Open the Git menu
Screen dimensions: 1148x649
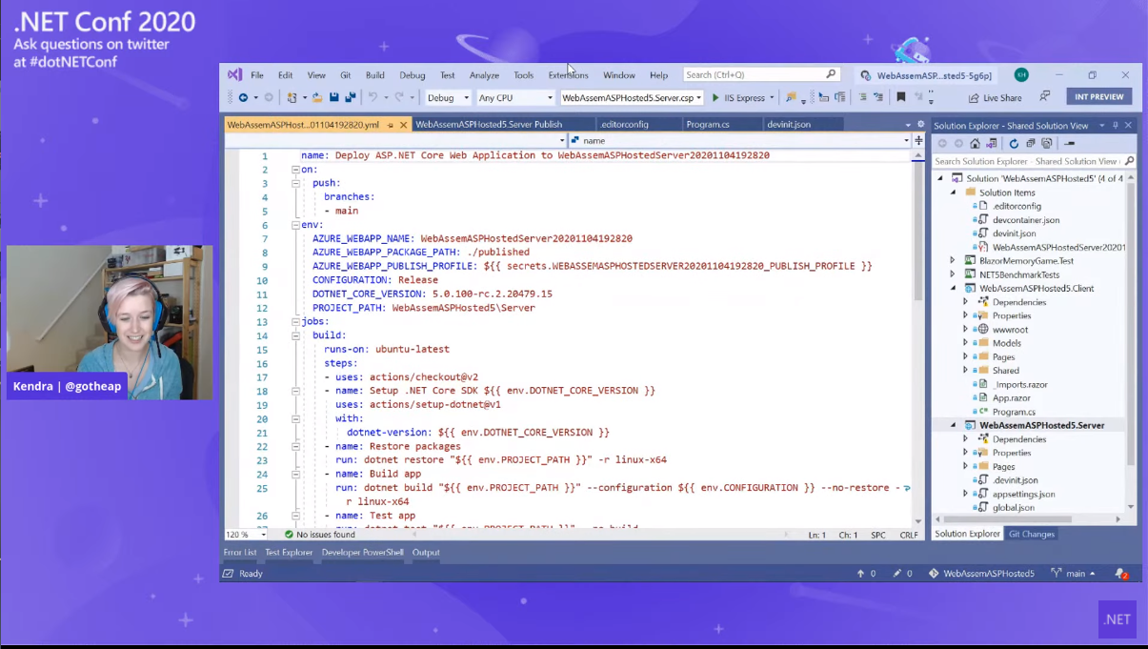(x=345, y=75)
